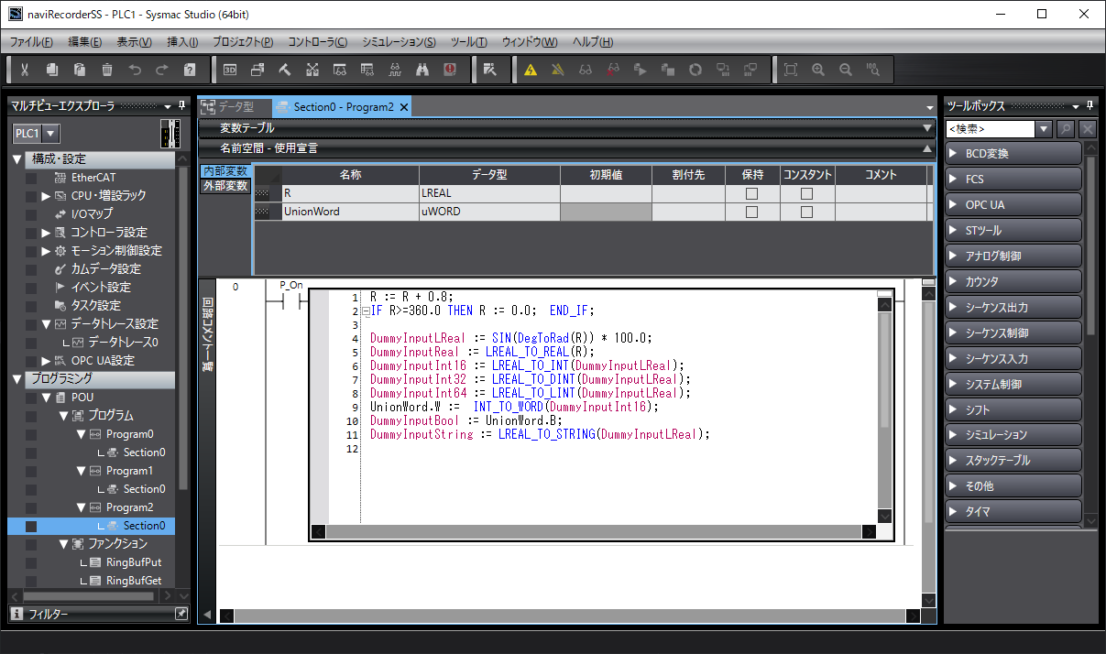
Task: Click the Delete trash can icon
Action: 107,70
